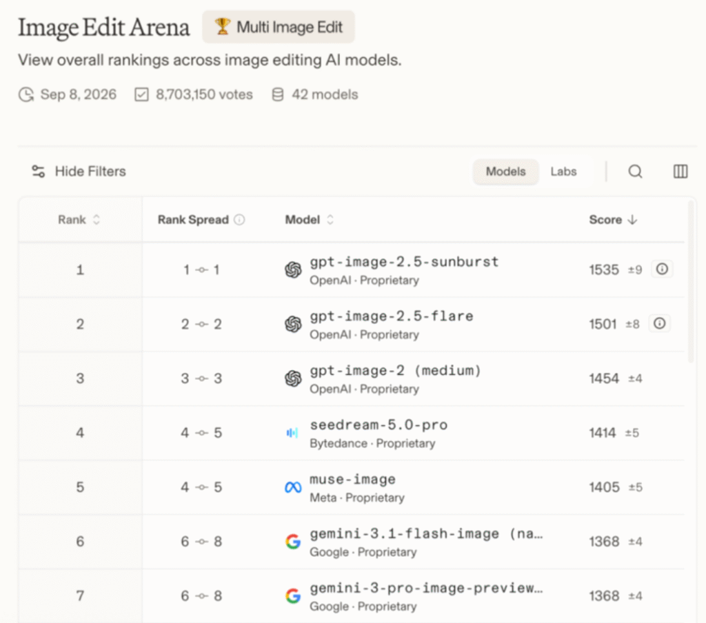Click the rank spread 3 to 3 cell
This screenshot has height=623, width=706.
coord(201,378)
